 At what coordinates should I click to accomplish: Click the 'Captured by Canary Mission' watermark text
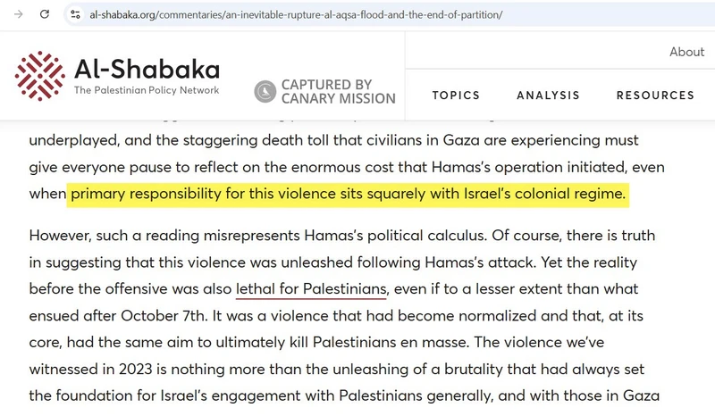(338, 92)
